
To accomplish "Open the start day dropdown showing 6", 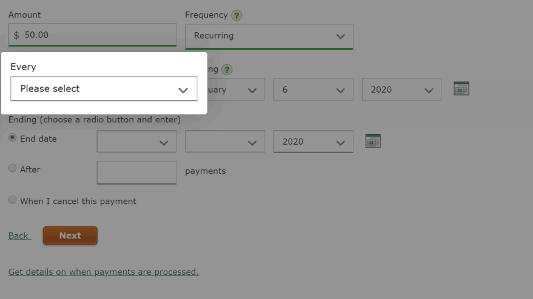I will pos(313,90).
